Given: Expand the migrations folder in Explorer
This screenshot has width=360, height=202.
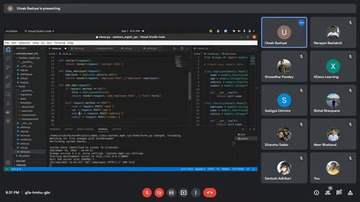Looking at the screenshot, I should pyautogui.click(x=25, y=95).
